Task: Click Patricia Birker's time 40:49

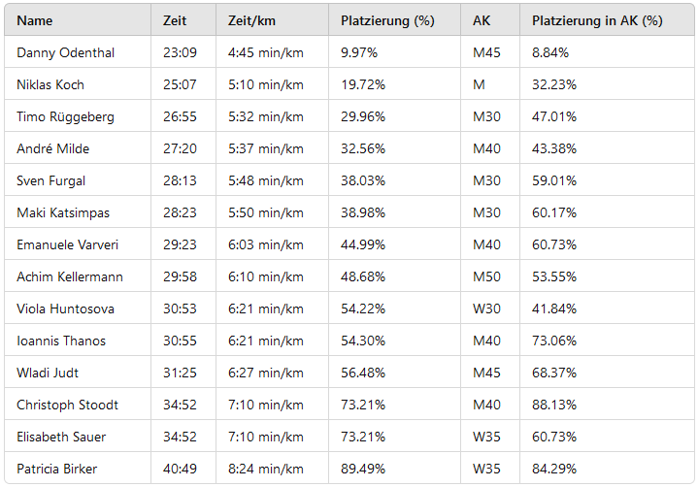Action: 180,469
